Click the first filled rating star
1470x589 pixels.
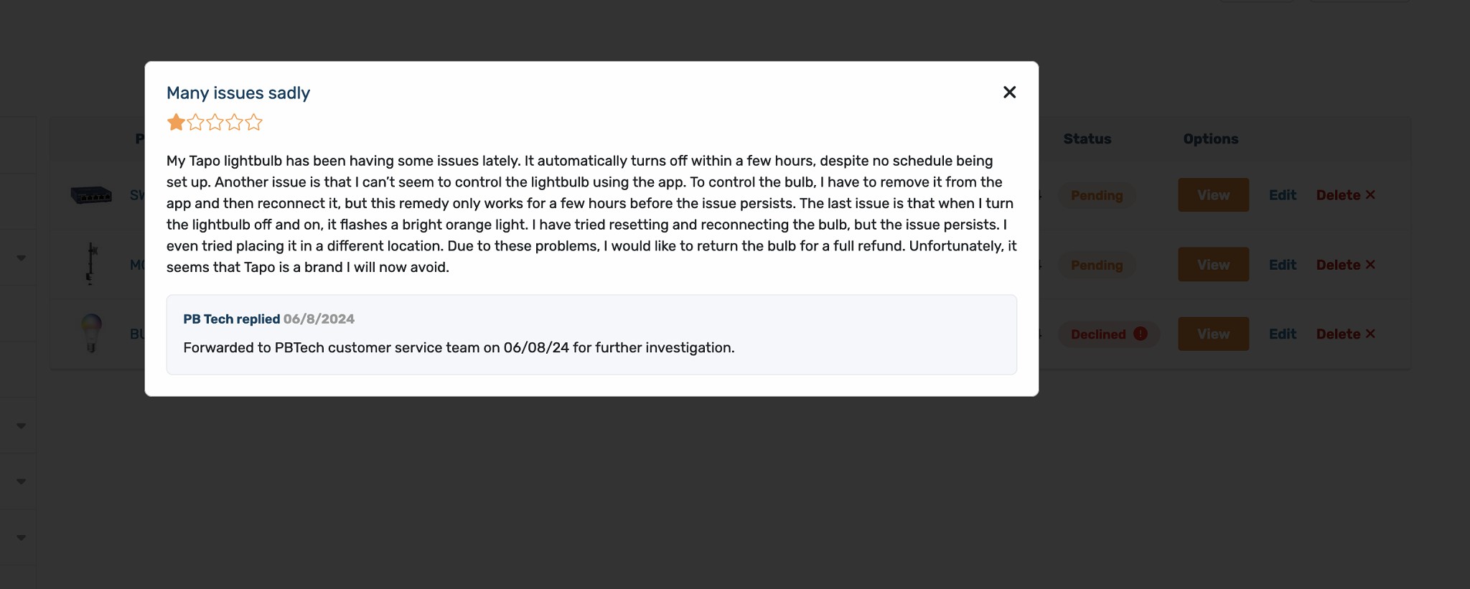(176, 123)
